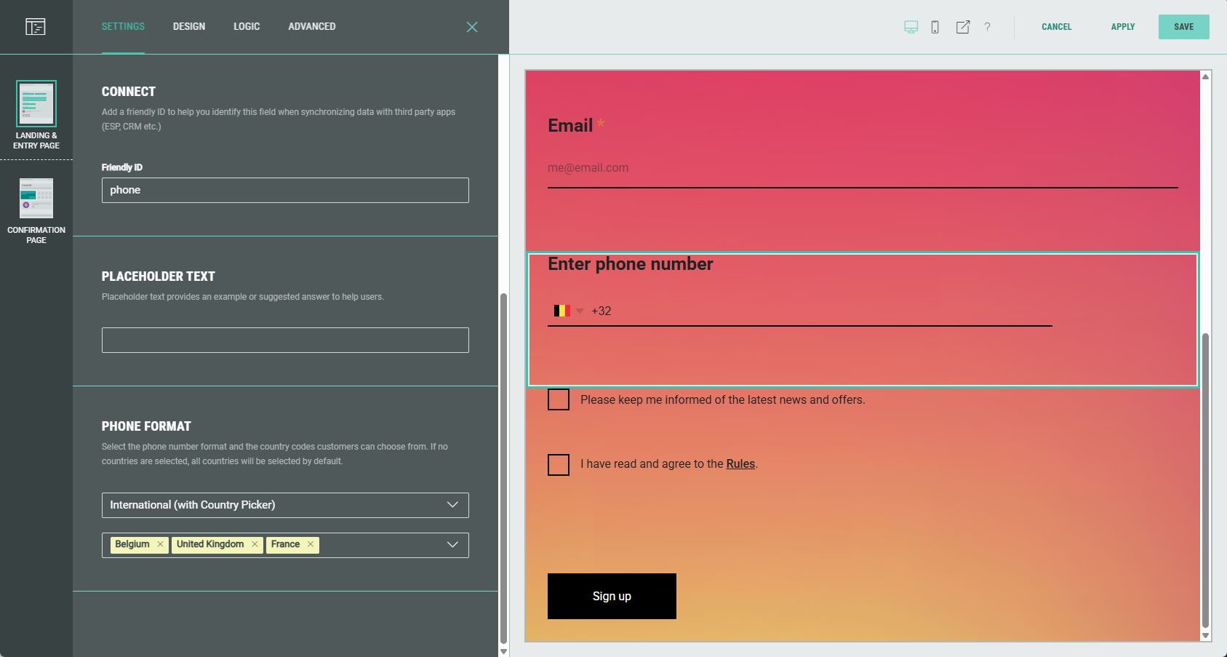Expand the country codes selection dropdown

452,545
